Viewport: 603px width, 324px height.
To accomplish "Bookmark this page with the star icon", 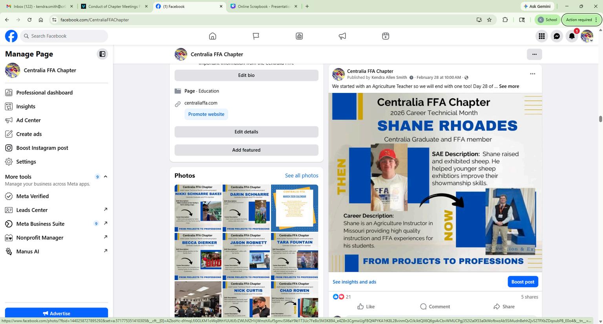I will coord(489,20).
